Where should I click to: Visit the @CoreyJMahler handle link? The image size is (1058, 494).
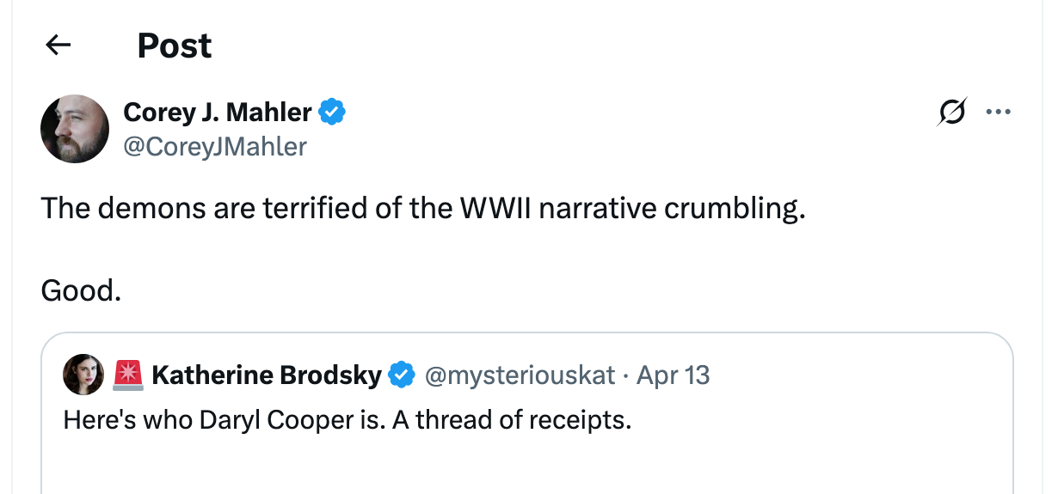point(215,147)
